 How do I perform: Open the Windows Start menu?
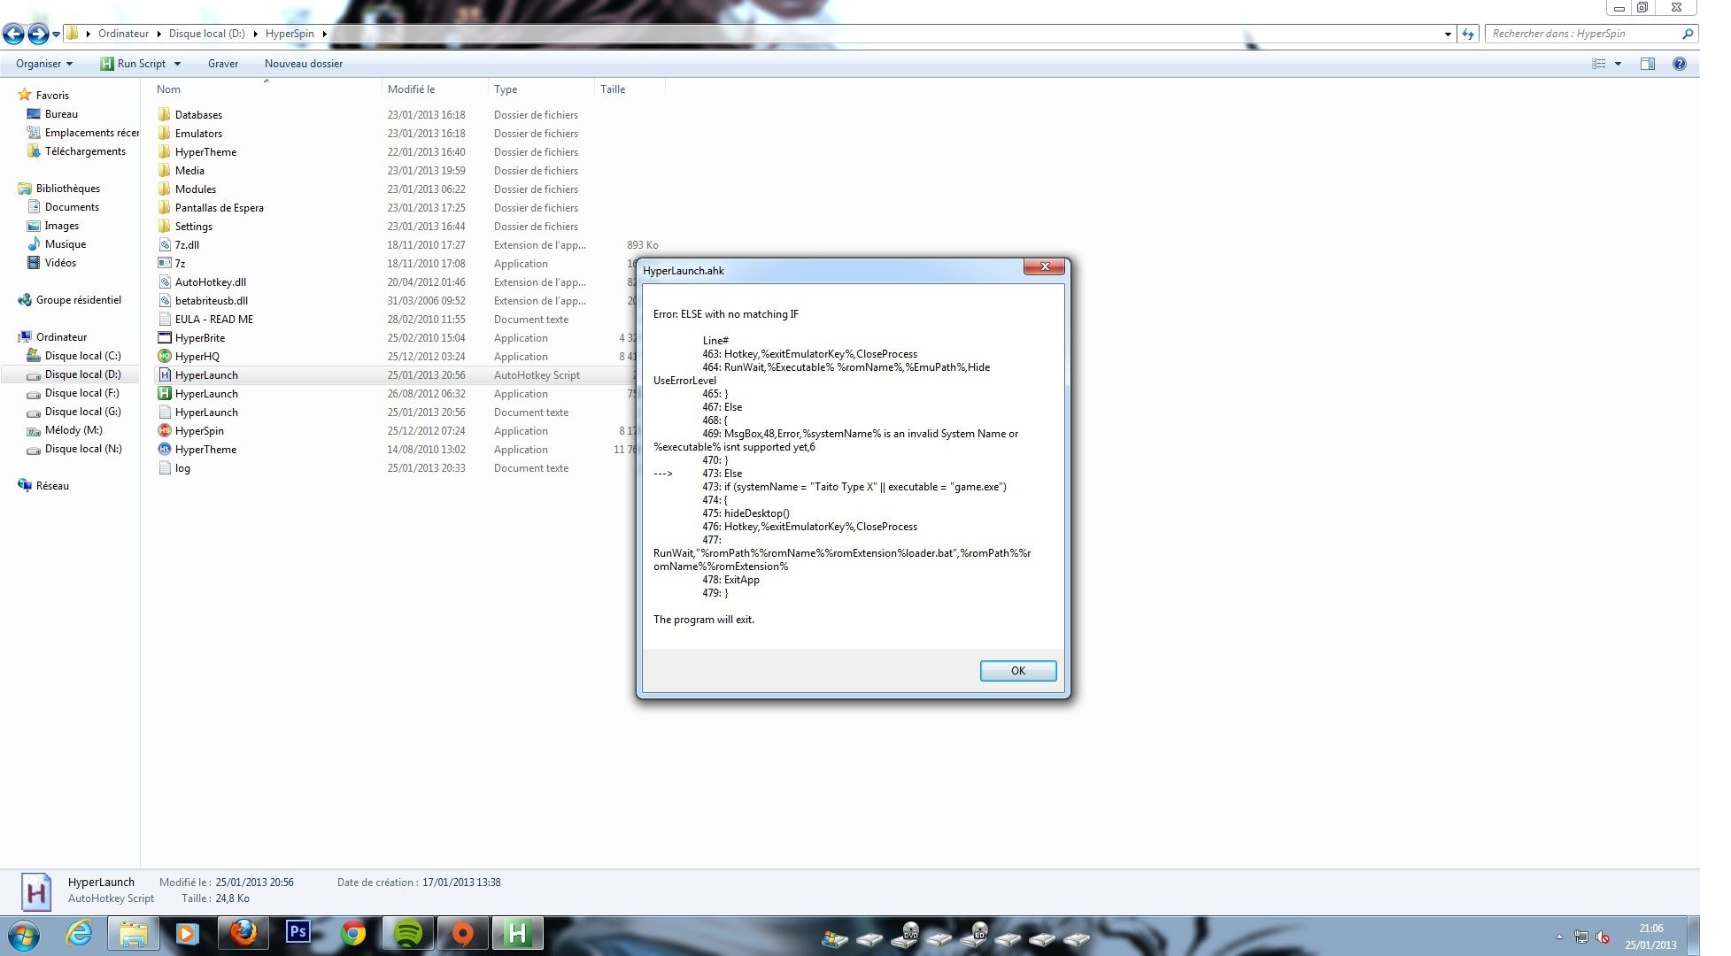(24, 935)
